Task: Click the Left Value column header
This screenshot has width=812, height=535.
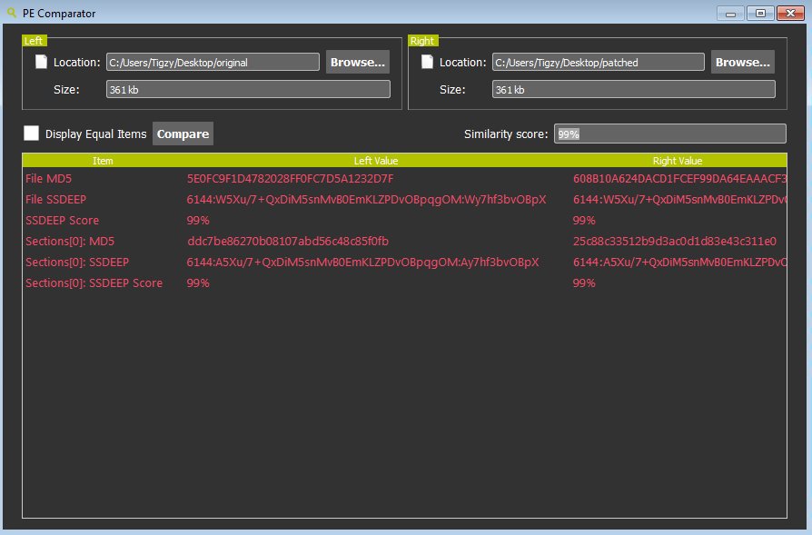Action: pos(376,161)
